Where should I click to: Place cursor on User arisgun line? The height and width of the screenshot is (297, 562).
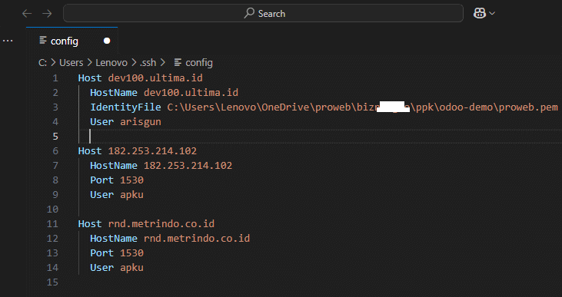click(x=125, y=122)
